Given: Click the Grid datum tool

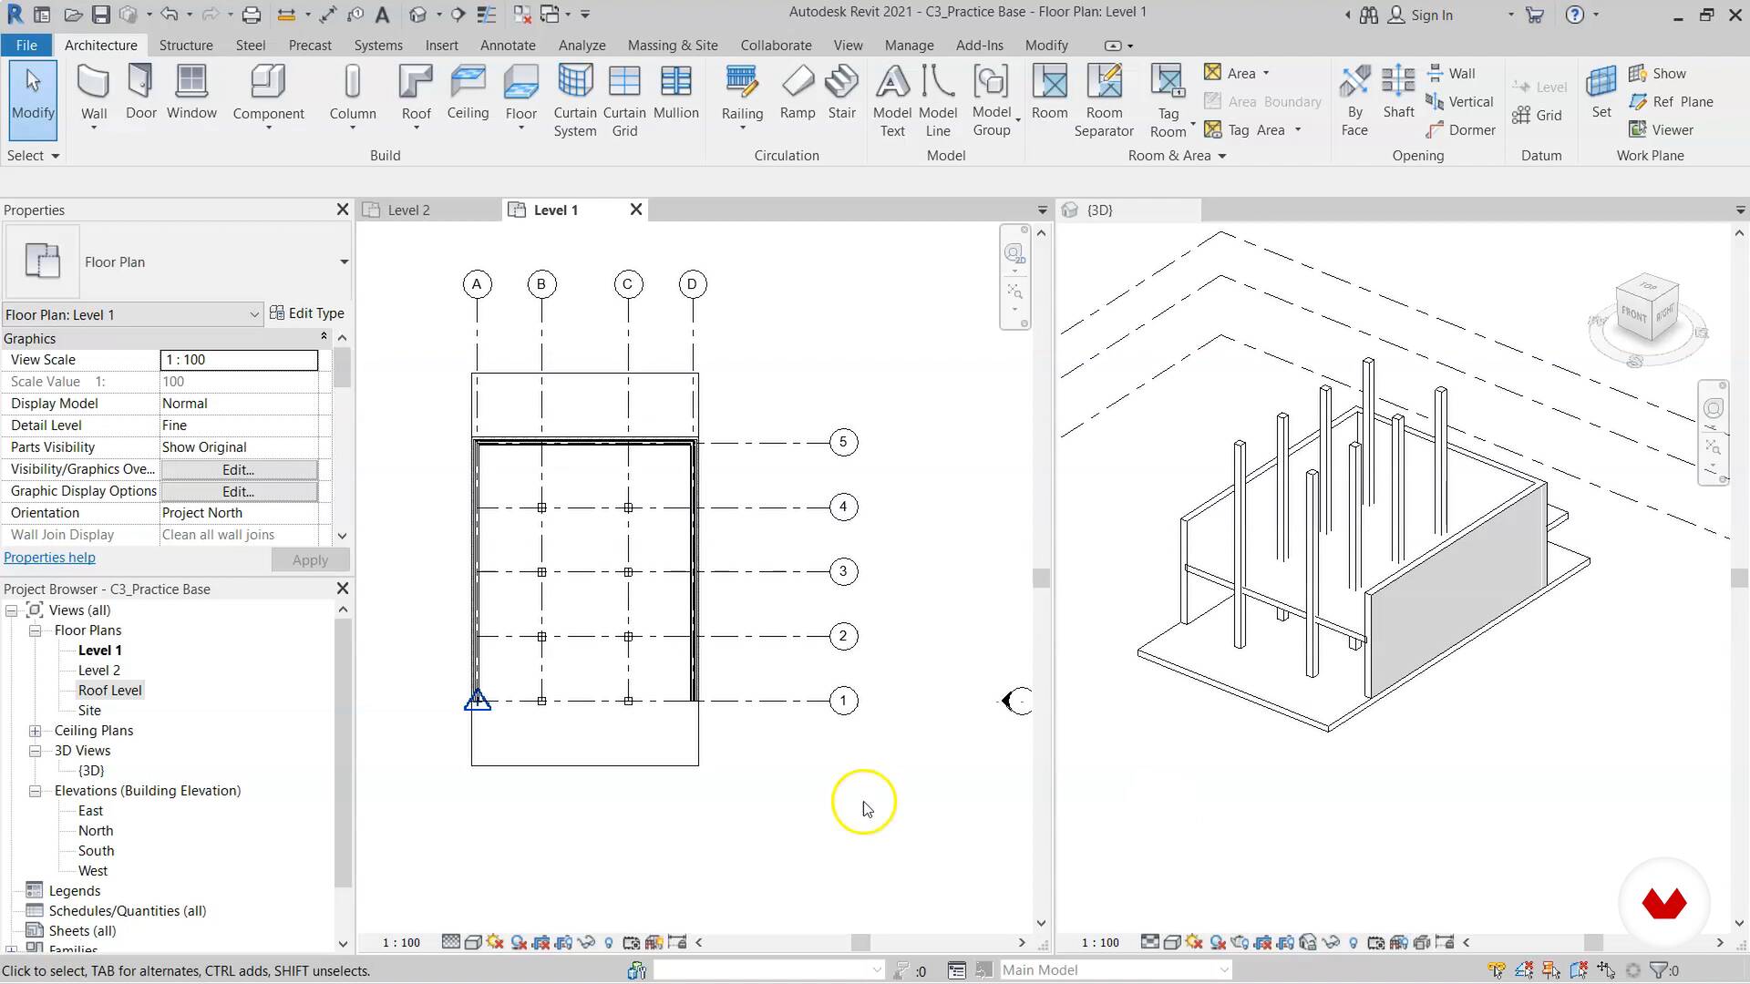Looking at the screenshot, I should pos(1538,115).
